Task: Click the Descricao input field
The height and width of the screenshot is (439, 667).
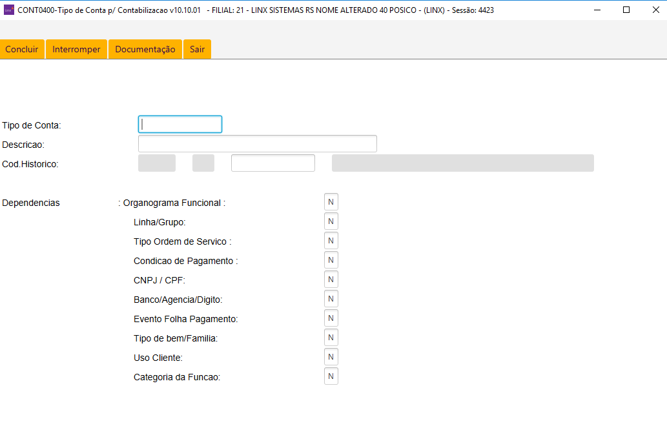Action: click(258, 144)
